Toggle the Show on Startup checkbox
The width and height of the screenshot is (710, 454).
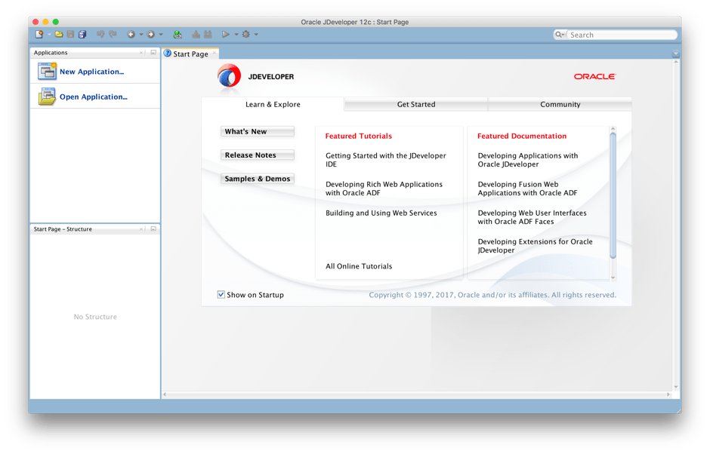click(221, 294)
